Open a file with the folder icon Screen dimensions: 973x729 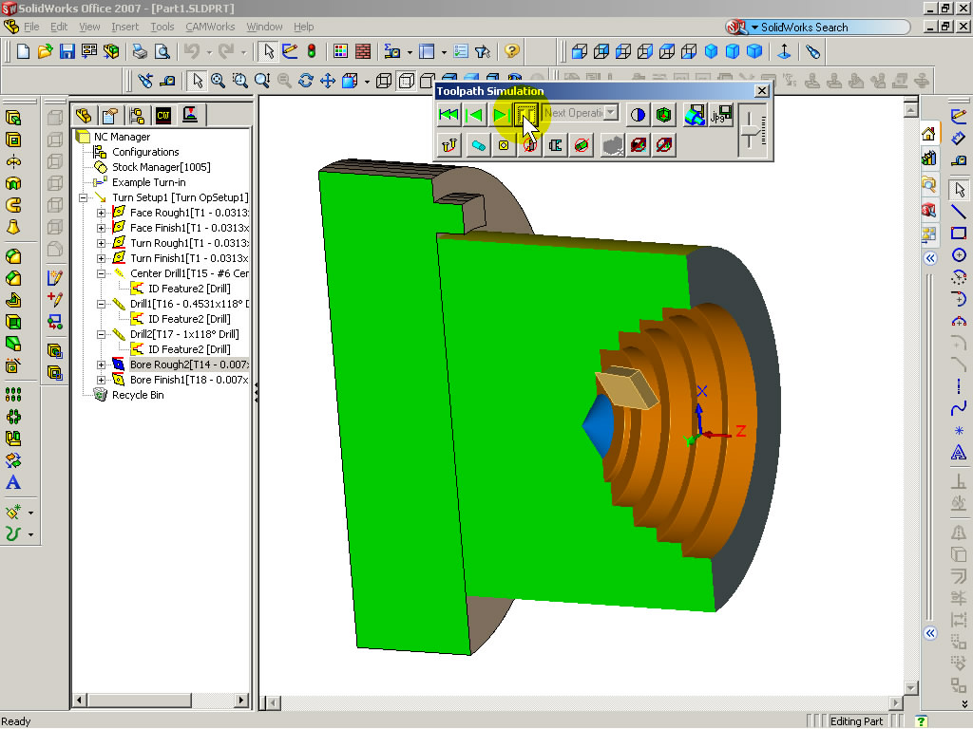pyautogui.click(x=45, y=51)
